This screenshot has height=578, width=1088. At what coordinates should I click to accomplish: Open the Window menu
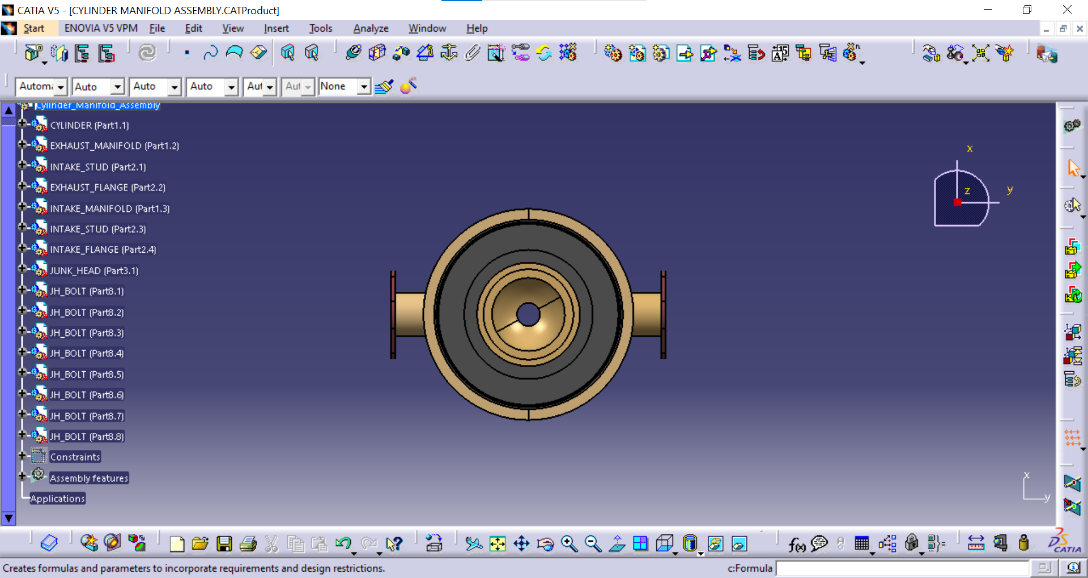tap(427, 28)
